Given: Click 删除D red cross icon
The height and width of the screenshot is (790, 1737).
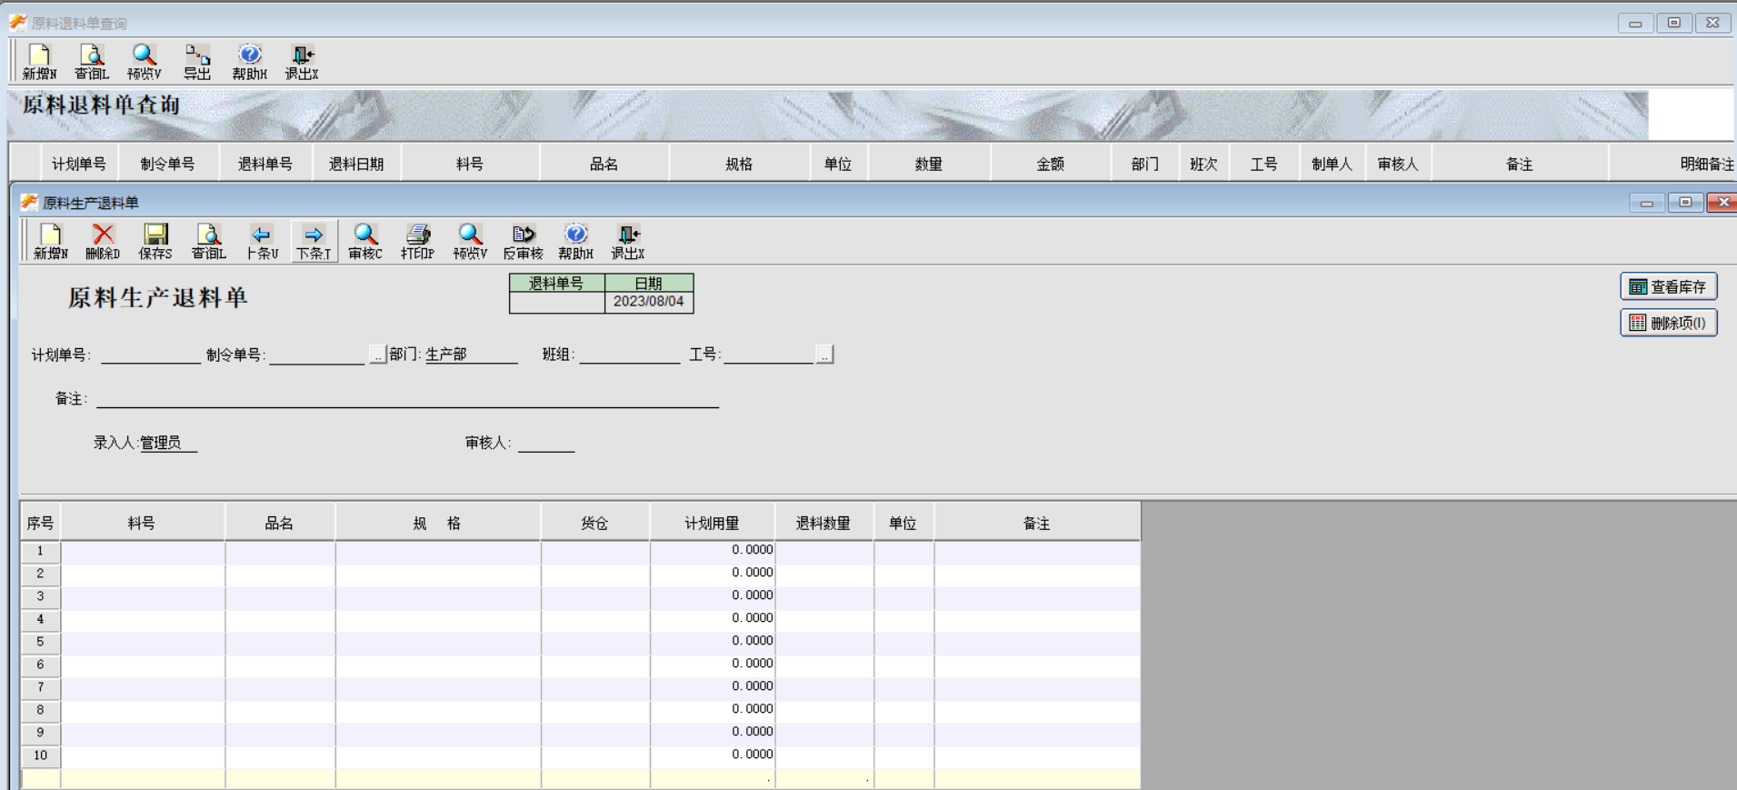Looking at the screenshot, I should point(103,242).
